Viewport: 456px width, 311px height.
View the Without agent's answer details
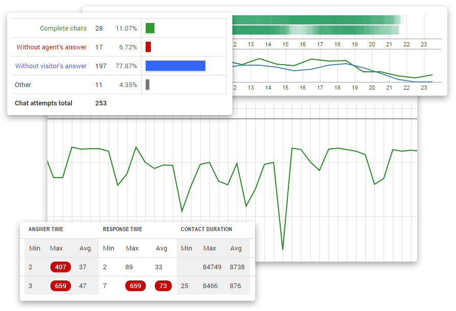click(x=50, y=47)
